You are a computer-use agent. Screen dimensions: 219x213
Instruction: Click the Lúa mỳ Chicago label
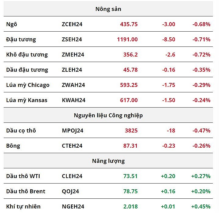coord(28,85)
